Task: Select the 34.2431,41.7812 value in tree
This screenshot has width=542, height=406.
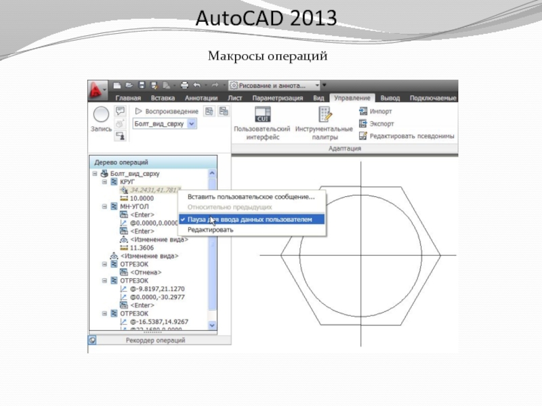Action: pyautogui.click(x=155, y=190)
